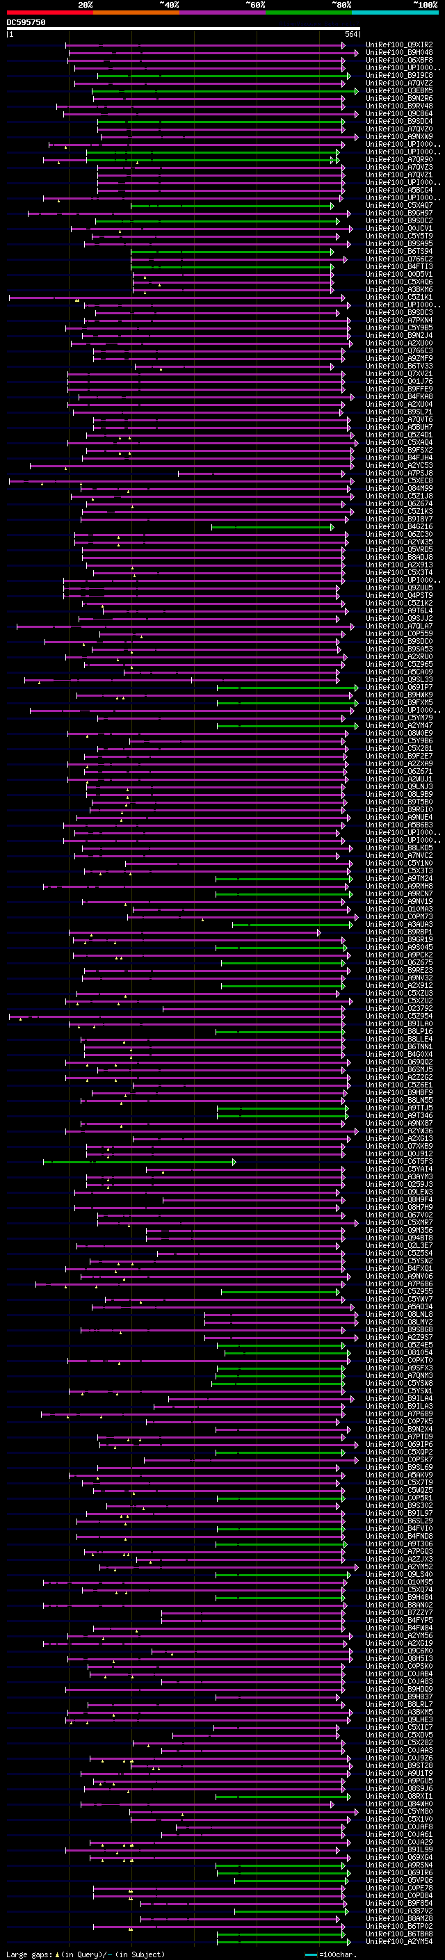Select hit label UniRef100_A3BKM6
This screenshot has width=445, height=1960.
(x=399, y=290)
